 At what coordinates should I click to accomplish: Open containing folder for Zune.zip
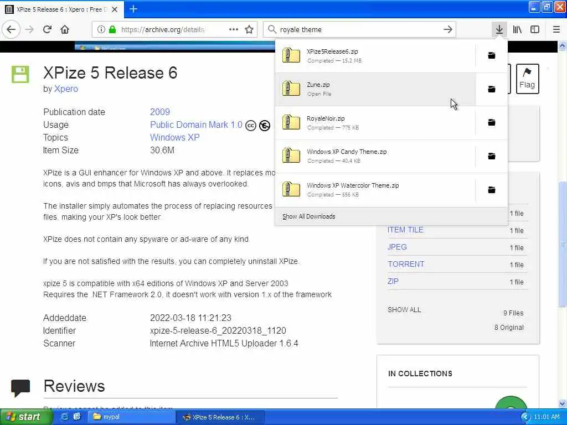[492, 89]
